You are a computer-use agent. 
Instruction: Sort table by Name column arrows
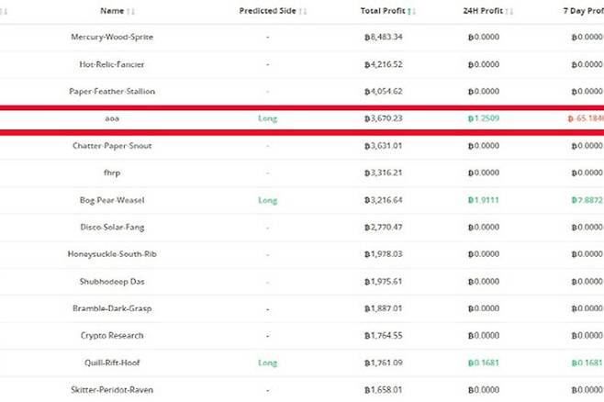[x=131, y=11]
